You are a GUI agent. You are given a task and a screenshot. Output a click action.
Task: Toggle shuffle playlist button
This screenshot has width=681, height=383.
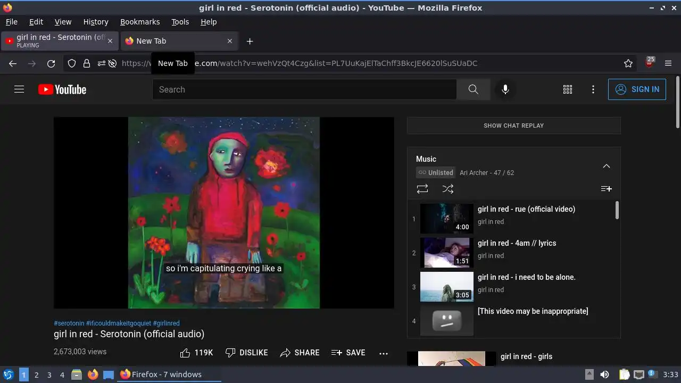click(448, 189)
